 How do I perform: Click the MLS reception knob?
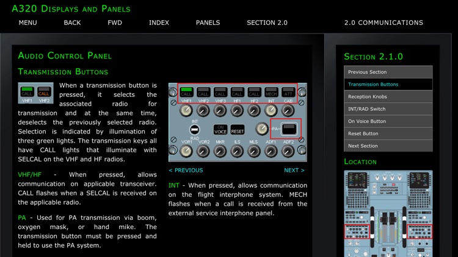click(x=254, y=151)
